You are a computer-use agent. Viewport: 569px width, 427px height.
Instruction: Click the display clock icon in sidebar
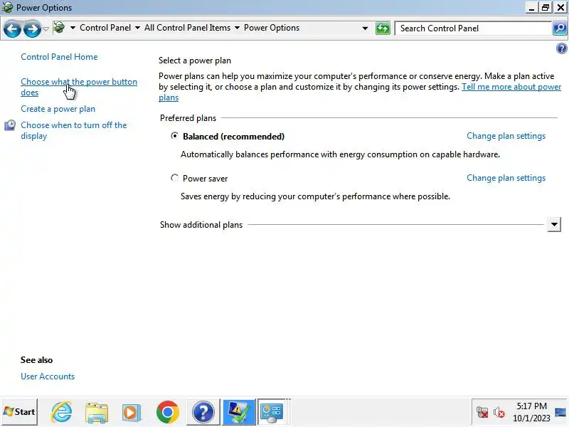[x=10, y=126]
